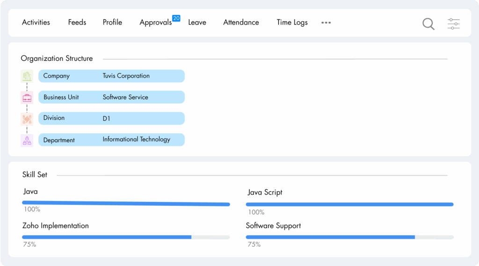Click the 75% value under Zoho Implementation

(x=29, y=244)
